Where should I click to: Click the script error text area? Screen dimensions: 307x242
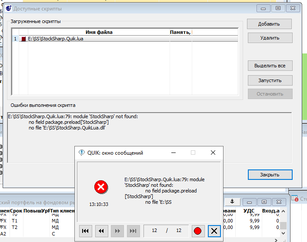[150, 138]
